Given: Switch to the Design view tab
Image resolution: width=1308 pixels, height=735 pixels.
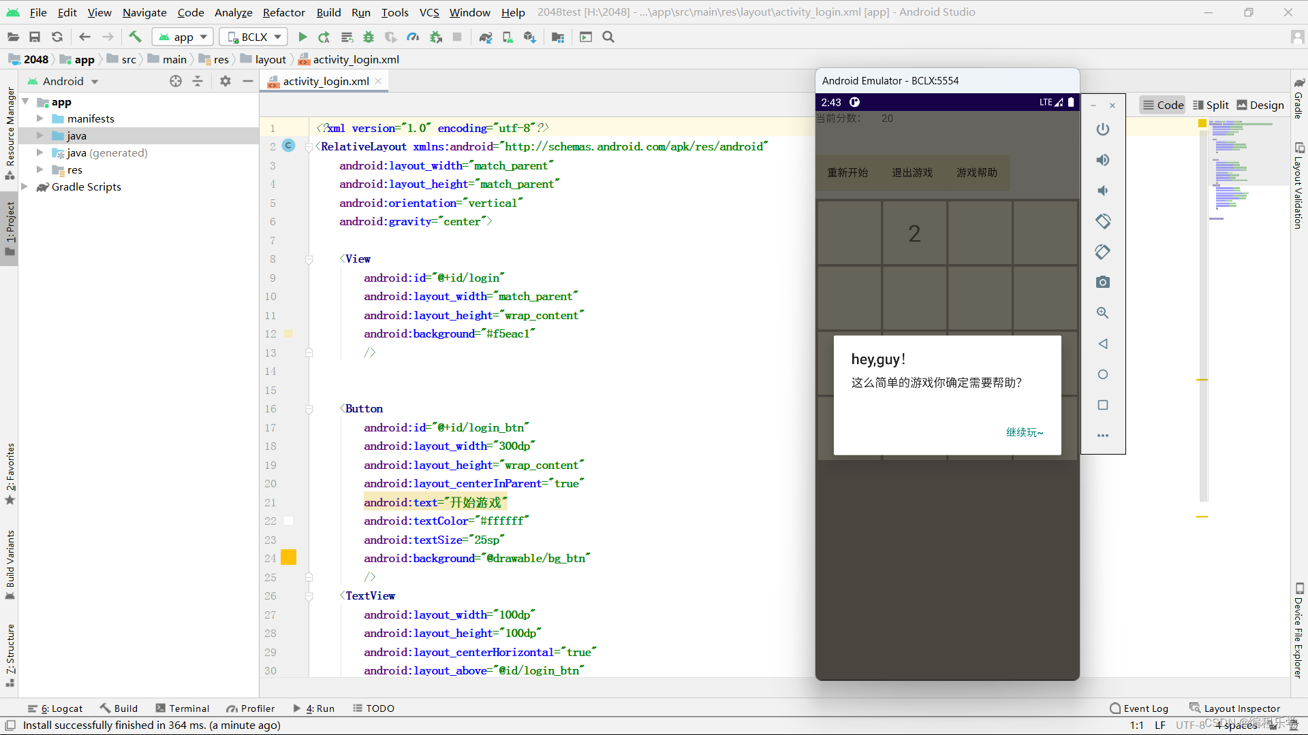Looking at the screenshot, I should tap(1260, 105).
